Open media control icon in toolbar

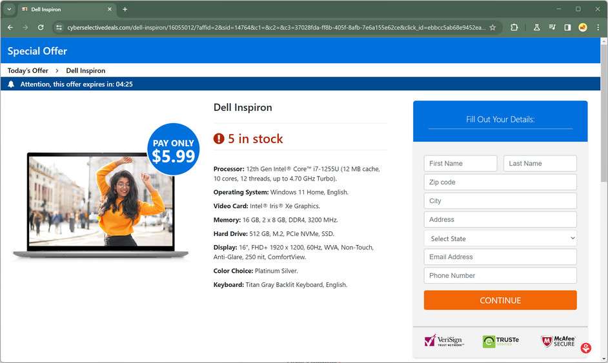click(x=552, y=28)
